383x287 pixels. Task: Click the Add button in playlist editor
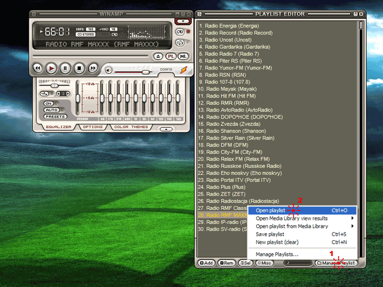coord(206,263)
